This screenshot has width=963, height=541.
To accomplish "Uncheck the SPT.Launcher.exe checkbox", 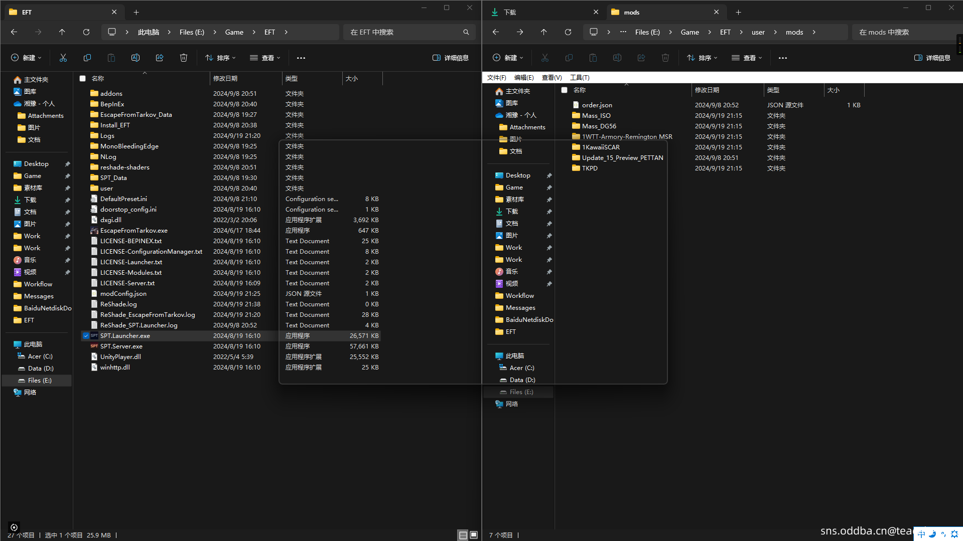I will [86, 336].
